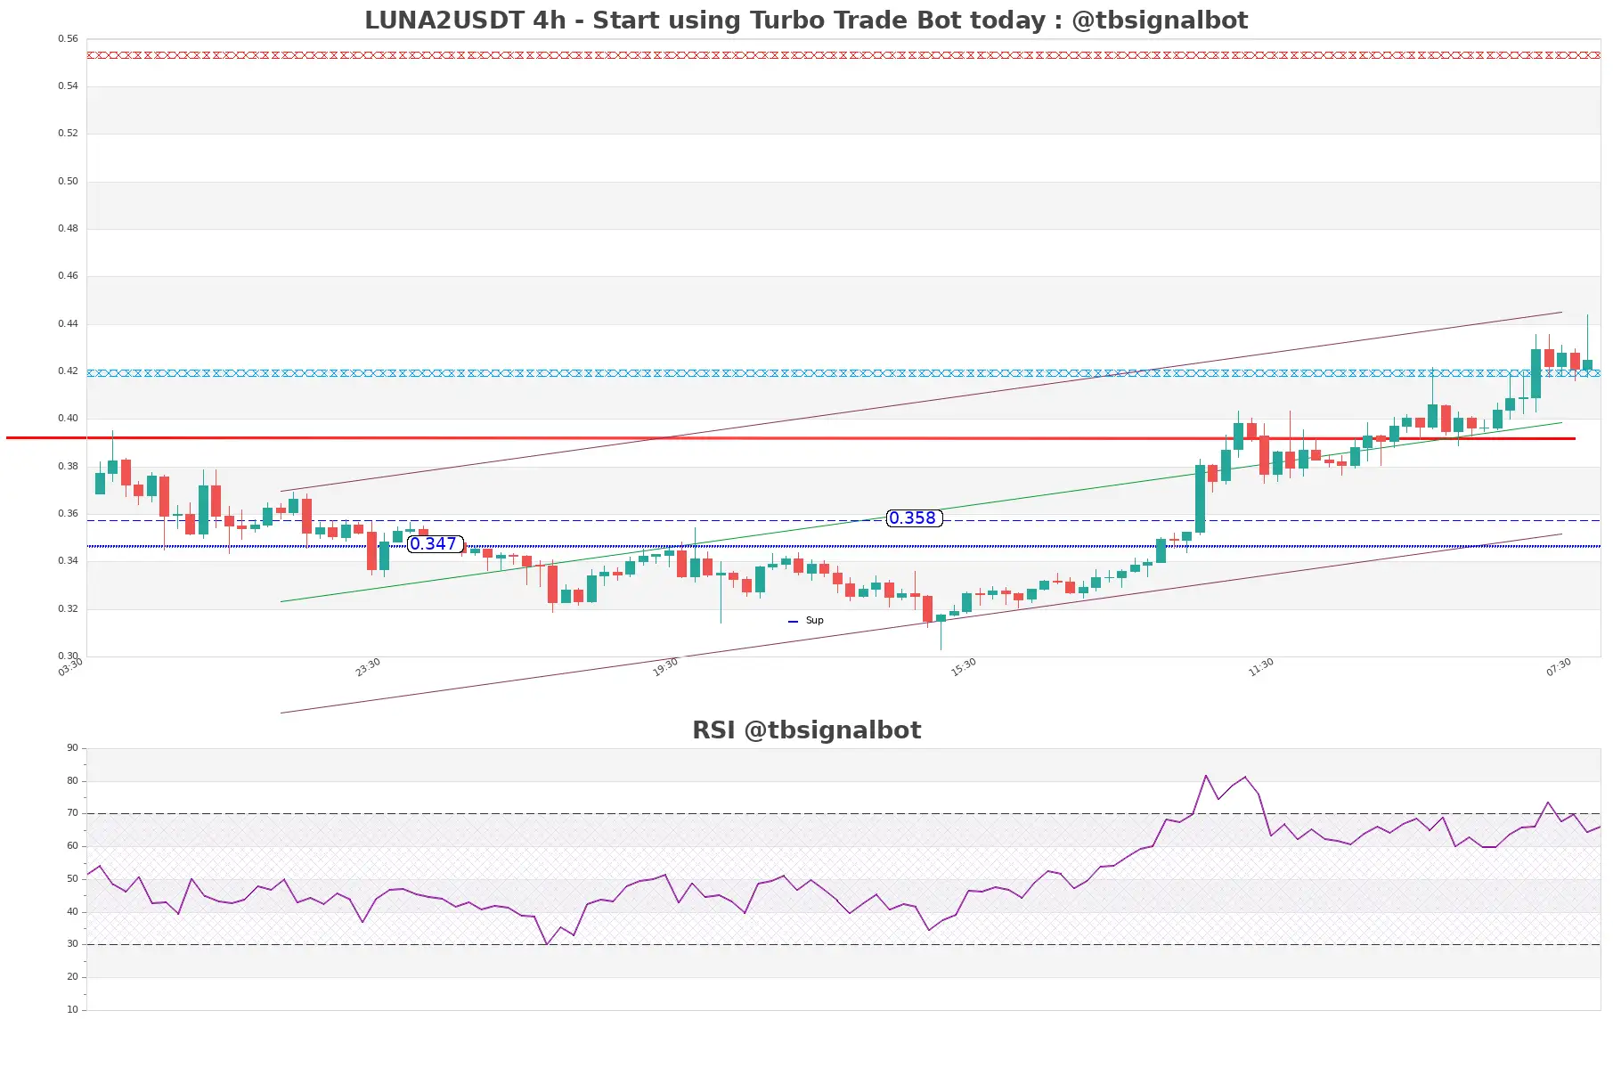Click the 11:30 time axis label
1613x1076 pixels.
click(1261, 667)
